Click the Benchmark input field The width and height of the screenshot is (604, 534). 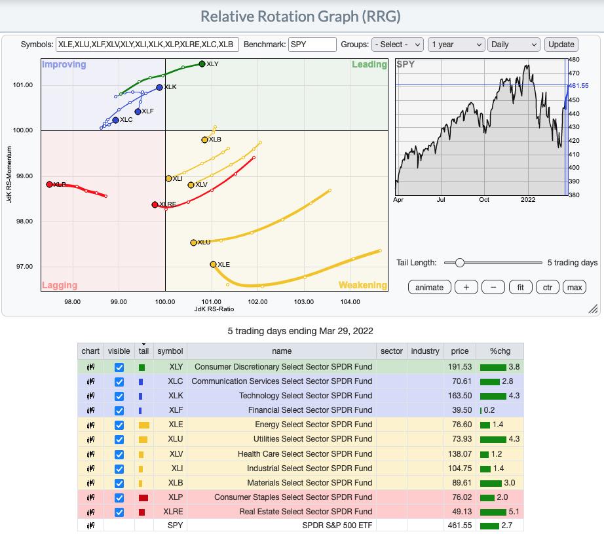point(312,45)
